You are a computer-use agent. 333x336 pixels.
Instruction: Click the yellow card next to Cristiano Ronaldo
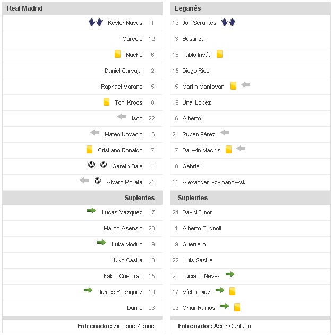coord(89,150)
